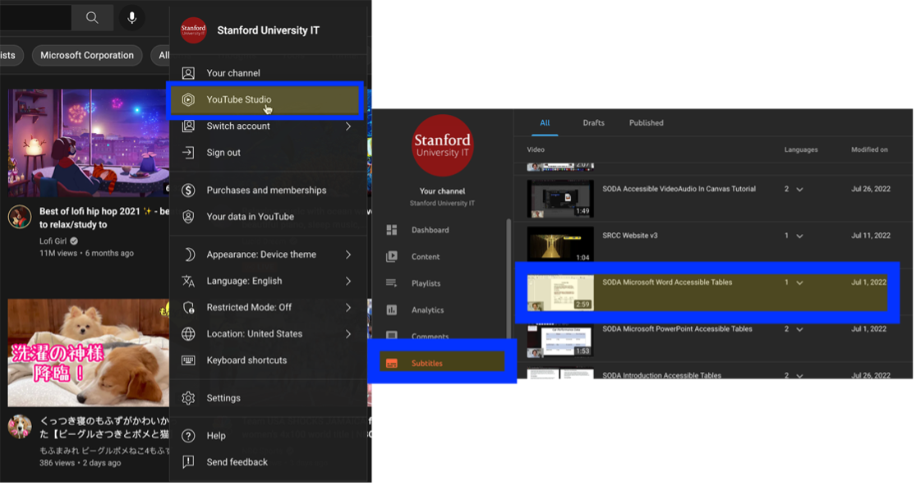Click the Your data shield icon
Image resolution: width=916 pixels, height=486 pixels.
tap(188, 217)
